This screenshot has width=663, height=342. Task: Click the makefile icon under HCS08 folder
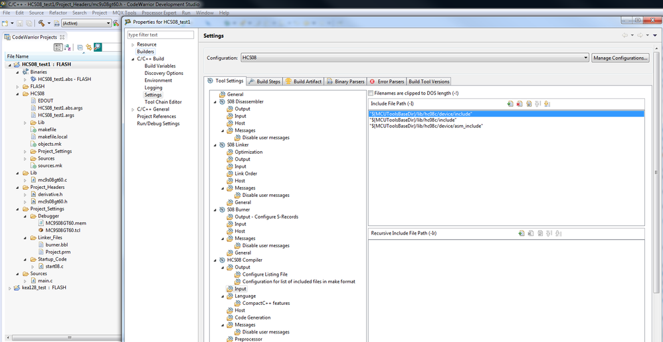pyautogui.click(x=35, y=129)
